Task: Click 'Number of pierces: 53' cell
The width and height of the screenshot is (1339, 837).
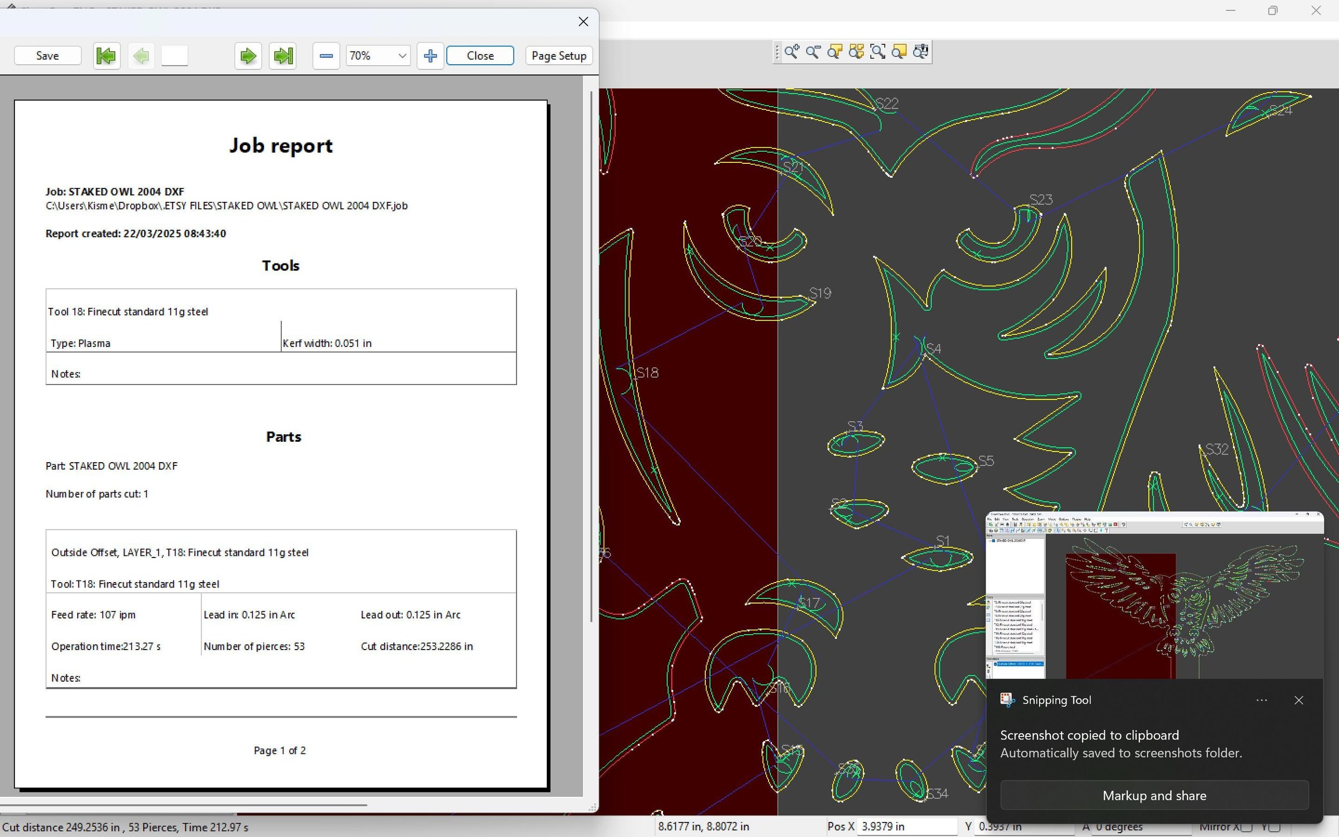Action: (254, 646)
